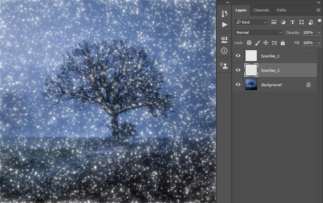Hide the Sparkles_1 layer

coord(238,55)
